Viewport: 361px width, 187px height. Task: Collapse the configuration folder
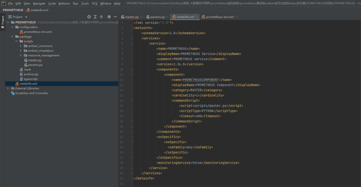[x=12, y=27]
